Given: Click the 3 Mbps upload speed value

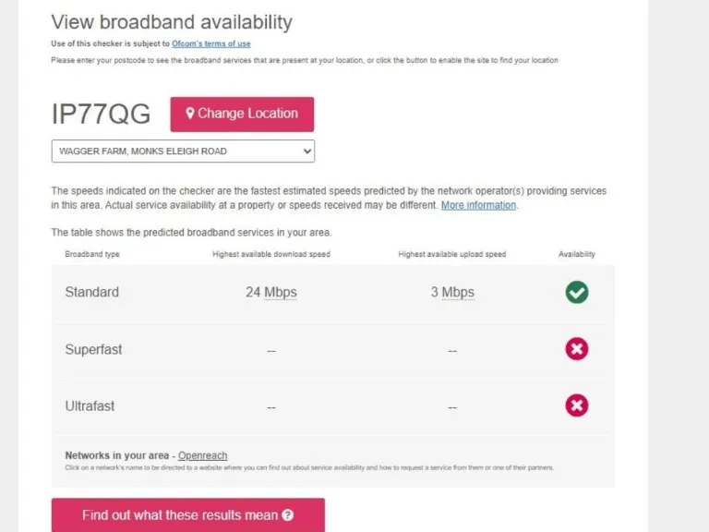Looking at the screenshot, I should 452,292.
